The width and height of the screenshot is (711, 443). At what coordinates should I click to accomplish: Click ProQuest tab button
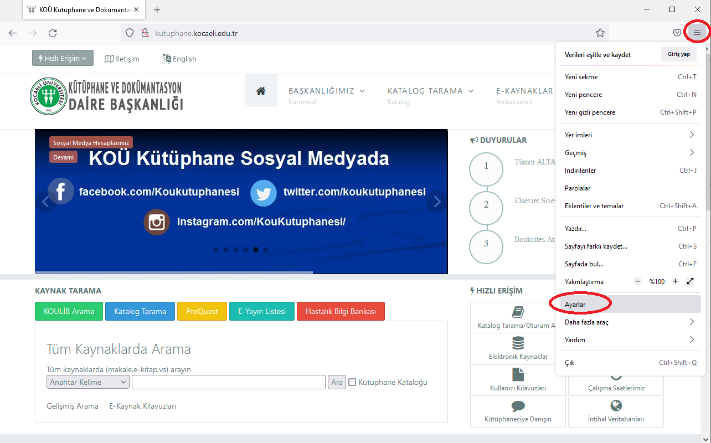(202, 311)
